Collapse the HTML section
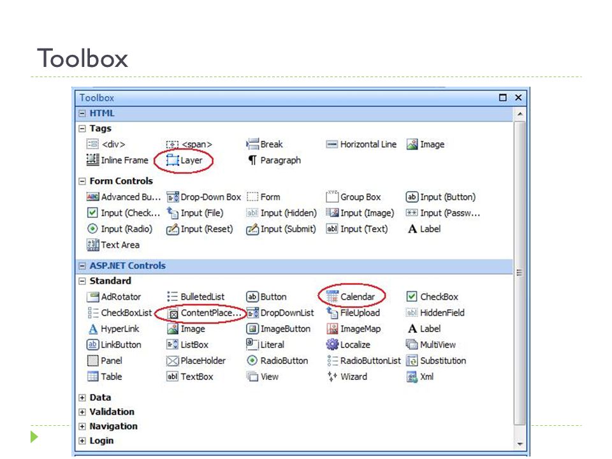Screen dimensions: 612x459 click(x=82, y=113)
